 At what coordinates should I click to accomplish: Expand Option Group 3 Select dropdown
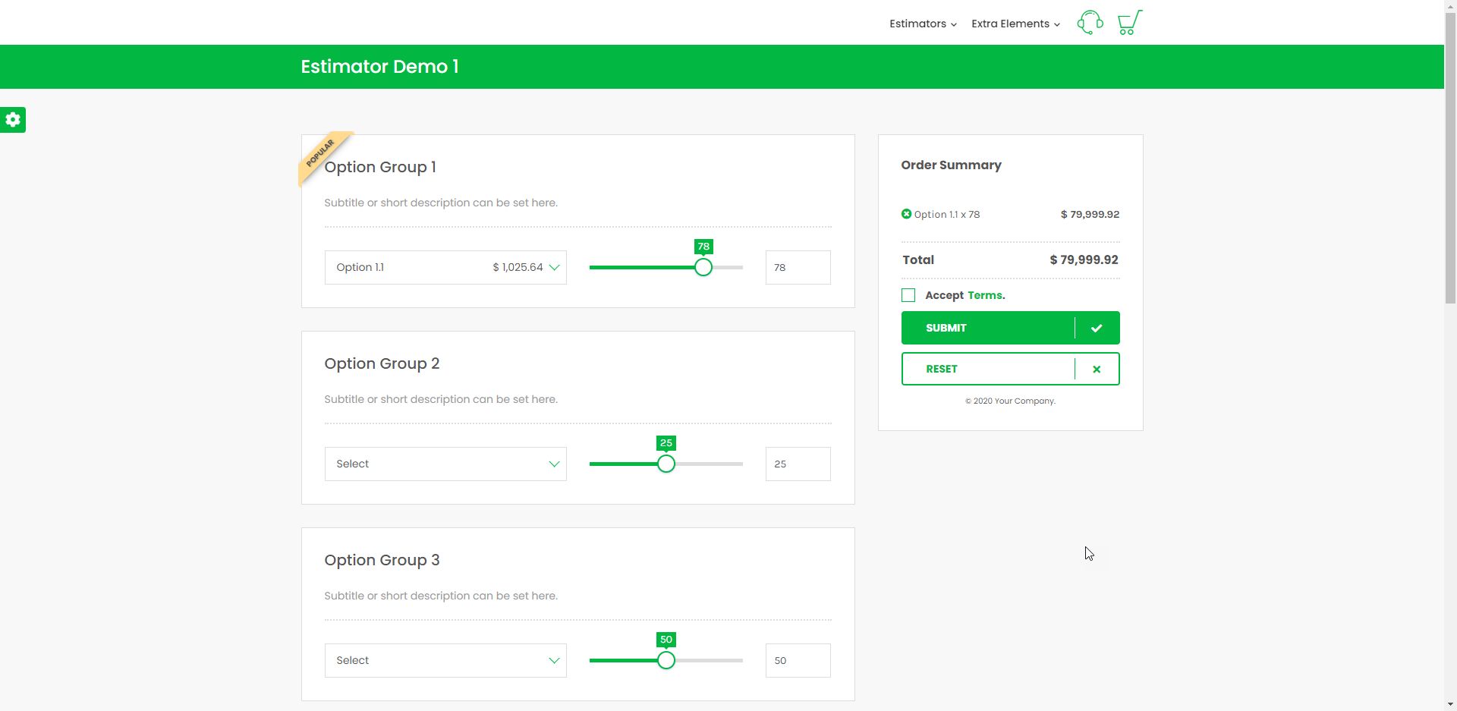(x=445, y=661)
